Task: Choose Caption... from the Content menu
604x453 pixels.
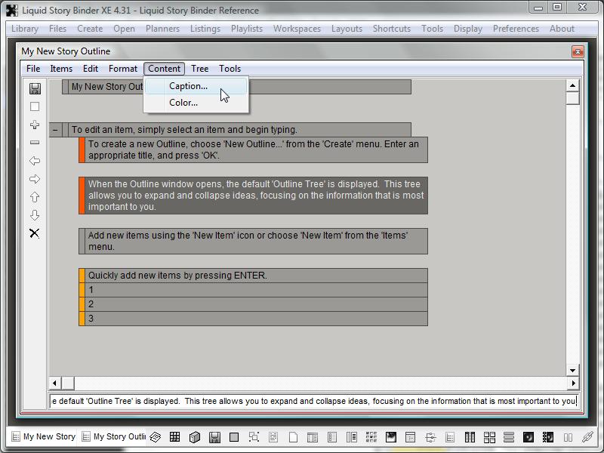Action: (188, 86)
